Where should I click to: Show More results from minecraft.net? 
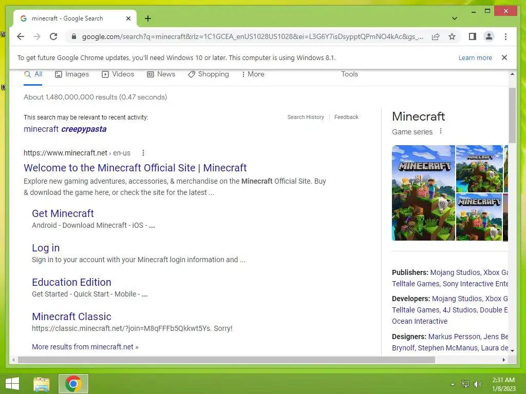click(85, 347)
